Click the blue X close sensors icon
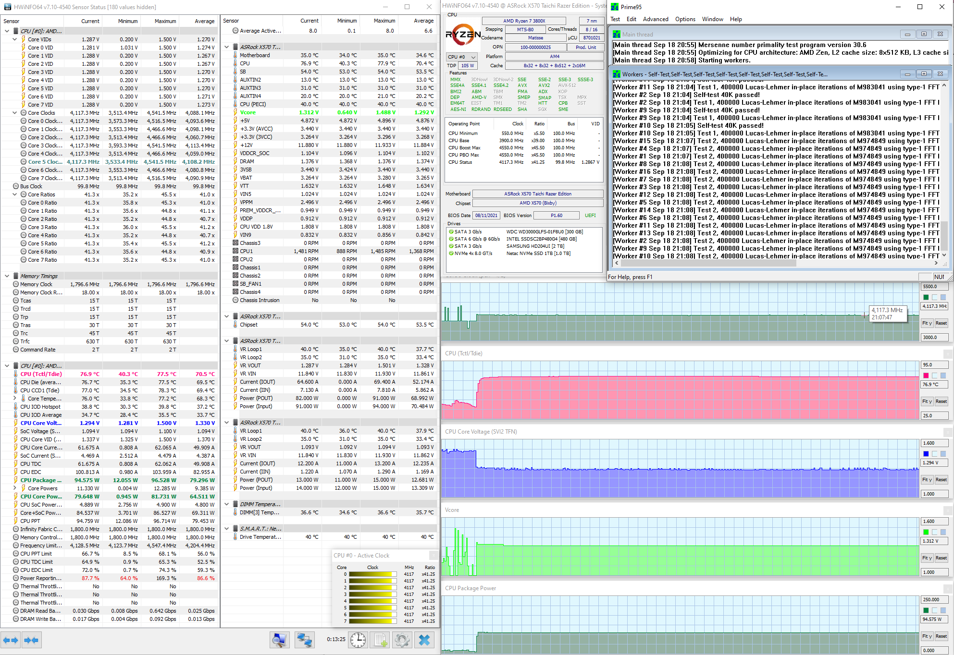 pos(424,640)
